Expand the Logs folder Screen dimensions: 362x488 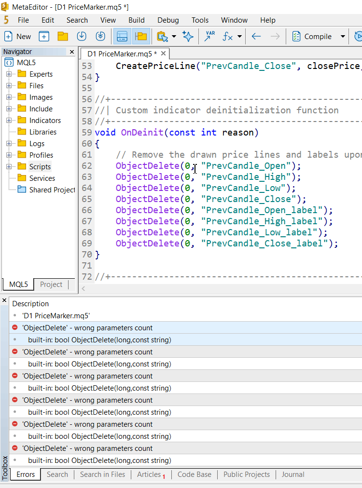9,144
